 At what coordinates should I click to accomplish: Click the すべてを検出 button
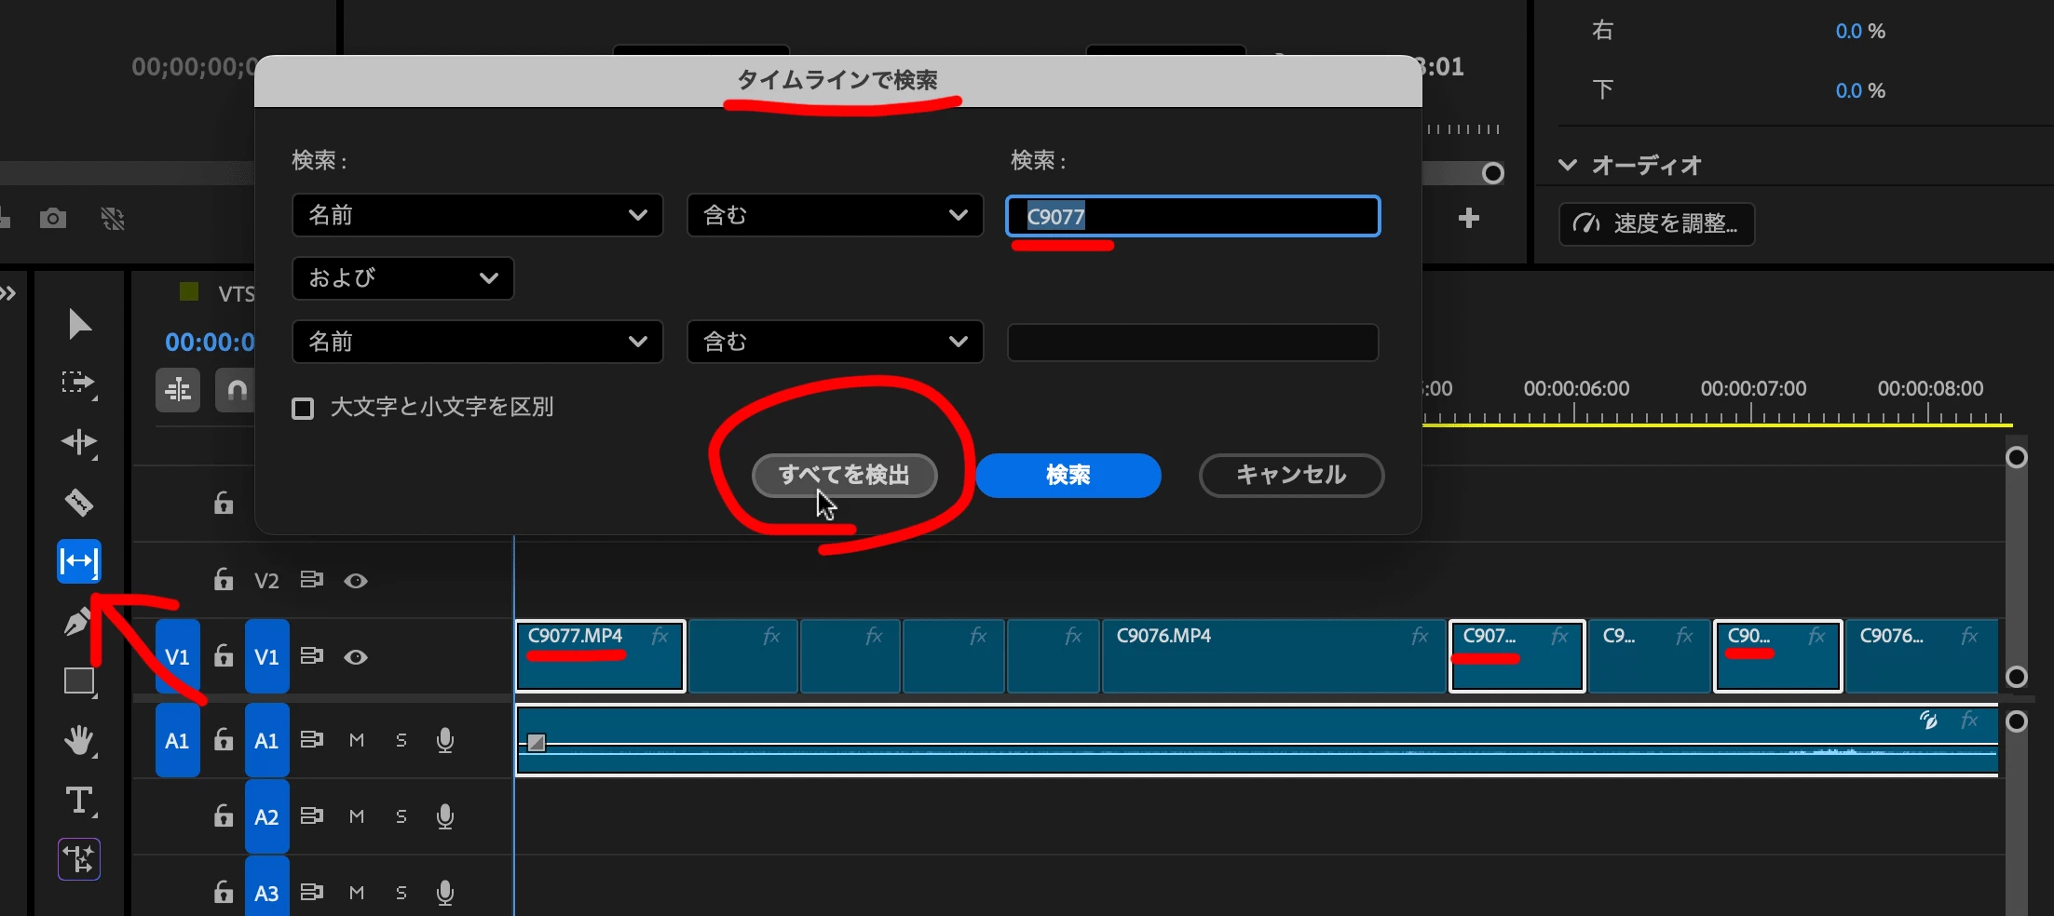(x=845, y=476)
